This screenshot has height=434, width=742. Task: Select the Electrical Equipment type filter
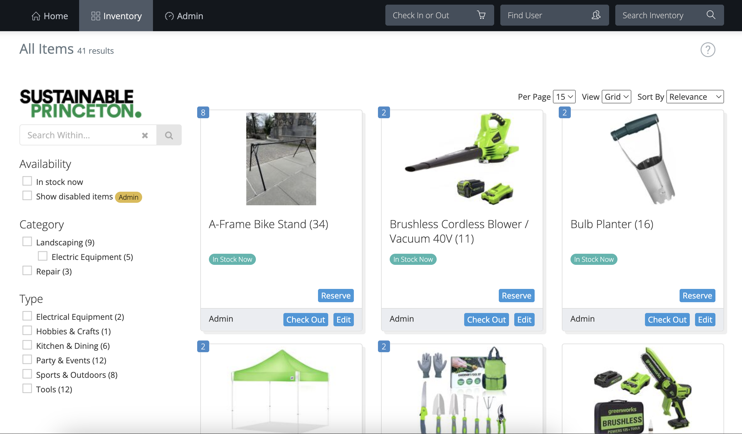click(x=27, y=316)
